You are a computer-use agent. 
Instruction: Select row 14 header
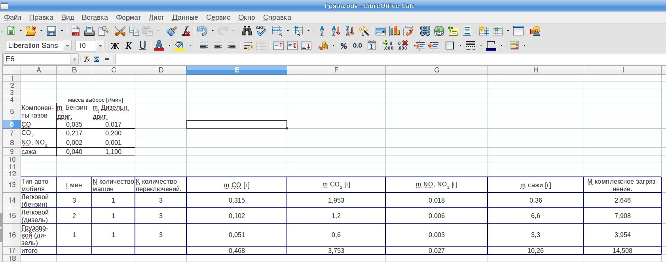pos(12,200)
